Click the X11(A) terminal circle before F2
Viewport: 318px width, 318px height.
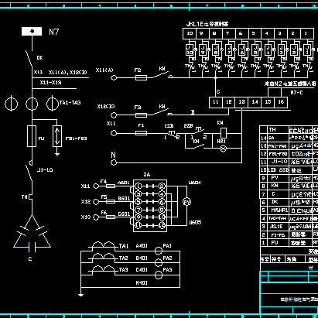click(114, 77)
